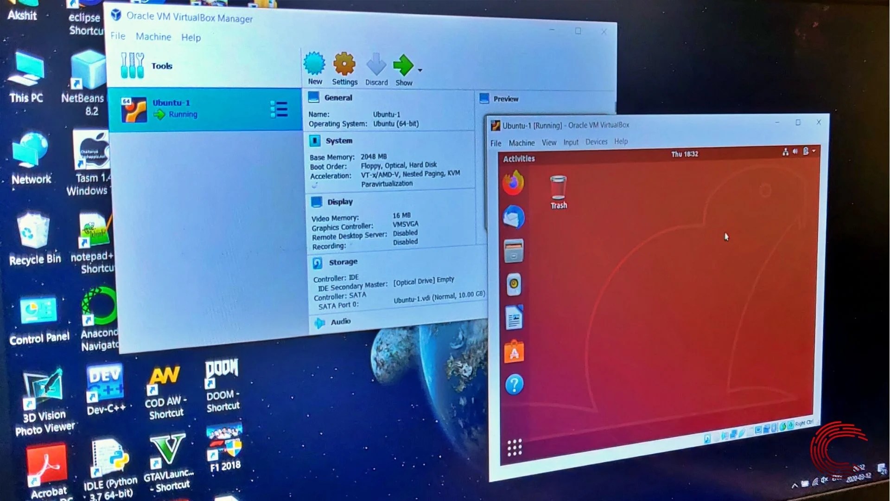Open Machine menu in Ubuntu-1 VM window

[x=521, y=143]
